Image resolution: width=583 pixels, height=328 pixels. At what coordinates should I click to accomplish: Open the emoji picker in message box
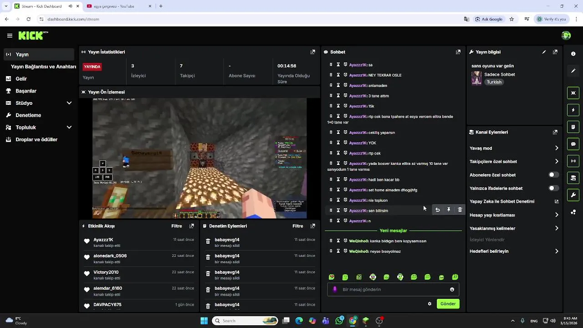point(452,289)
